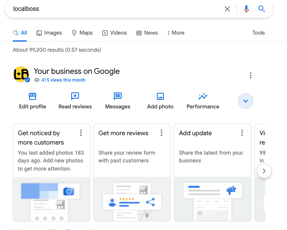Switch to the Maps tab
The width and height of the screenshot is (287, 230).
[x=82, y=33]
